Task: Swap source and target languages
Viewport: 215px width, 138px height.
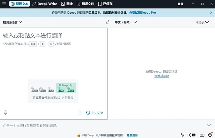Action: (x=107, y=22)
